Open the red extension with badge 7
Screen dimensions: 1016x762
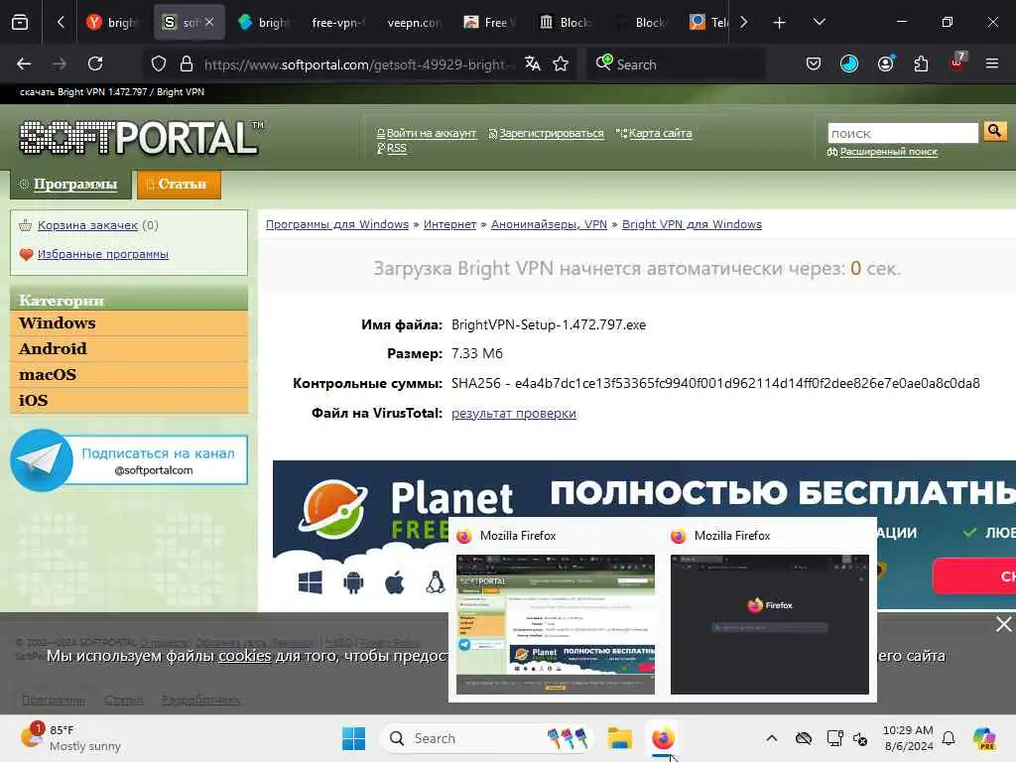[x=957, y=63]
